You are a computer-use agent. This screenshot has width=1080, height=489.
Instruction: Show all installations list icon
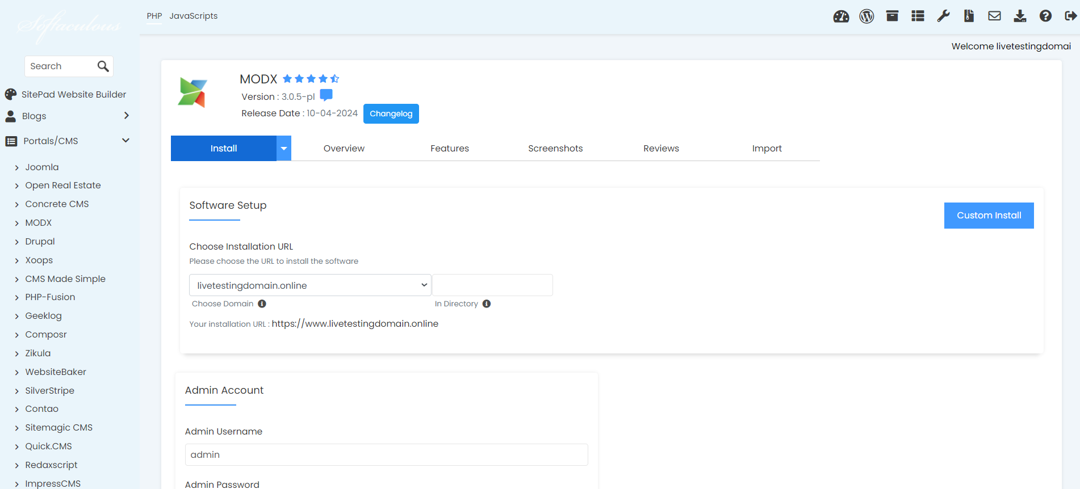tap(918, 16)
